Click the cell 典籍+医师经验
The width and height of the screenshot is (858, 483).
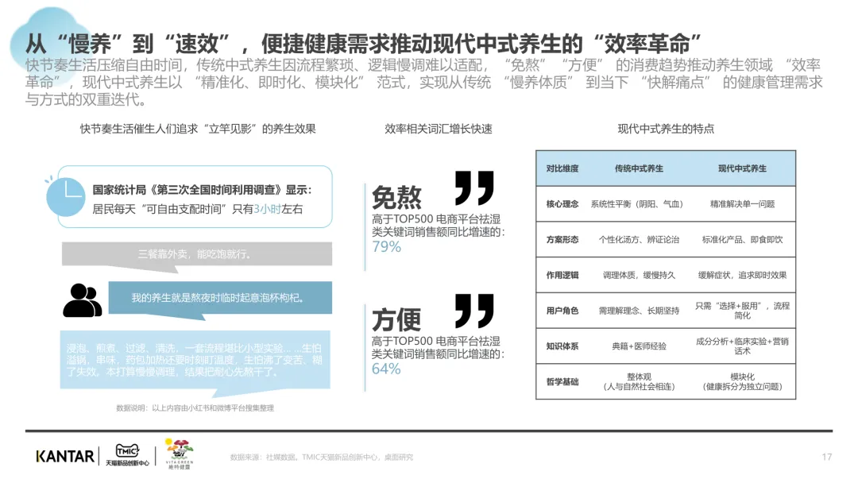pyautogui.click(x=639, y=346)
